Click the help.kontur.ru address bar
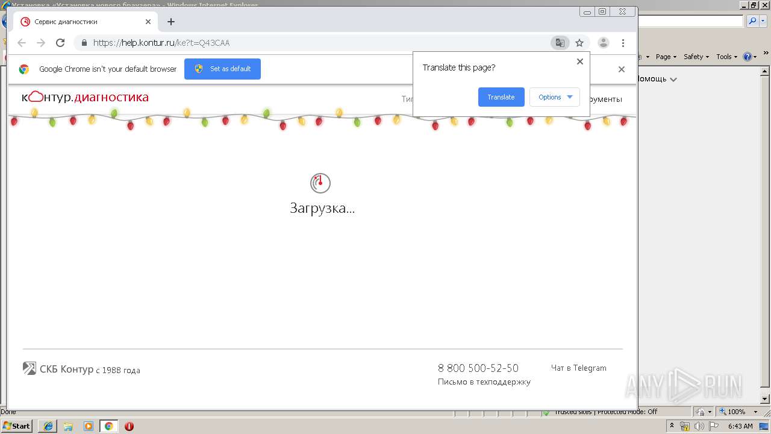 coord(313,43)
